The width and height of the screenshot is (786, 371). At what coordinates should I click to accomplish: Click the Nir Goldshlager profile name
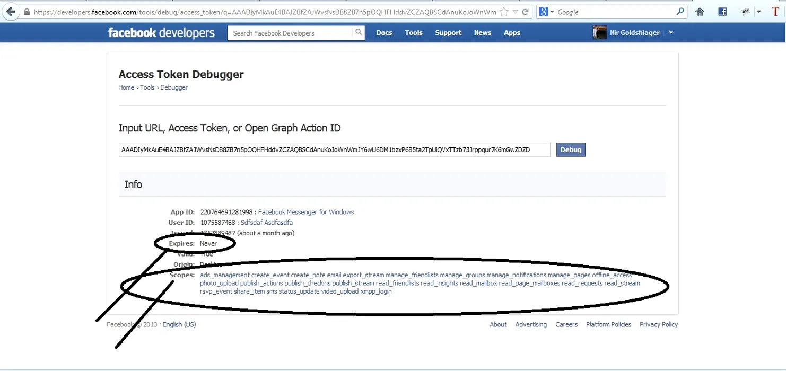(x=635, y=33)
